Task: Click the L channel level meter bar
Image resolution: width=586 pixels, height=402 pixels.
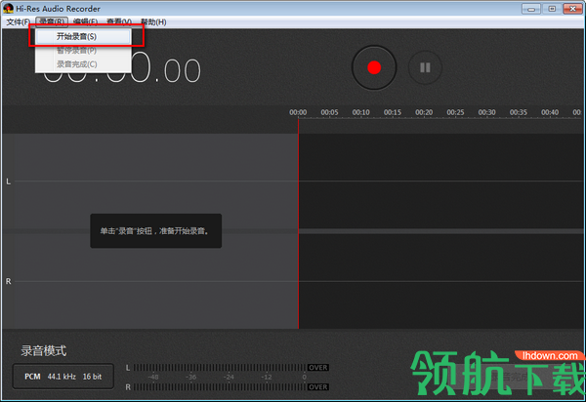Action: pos(220,368)
